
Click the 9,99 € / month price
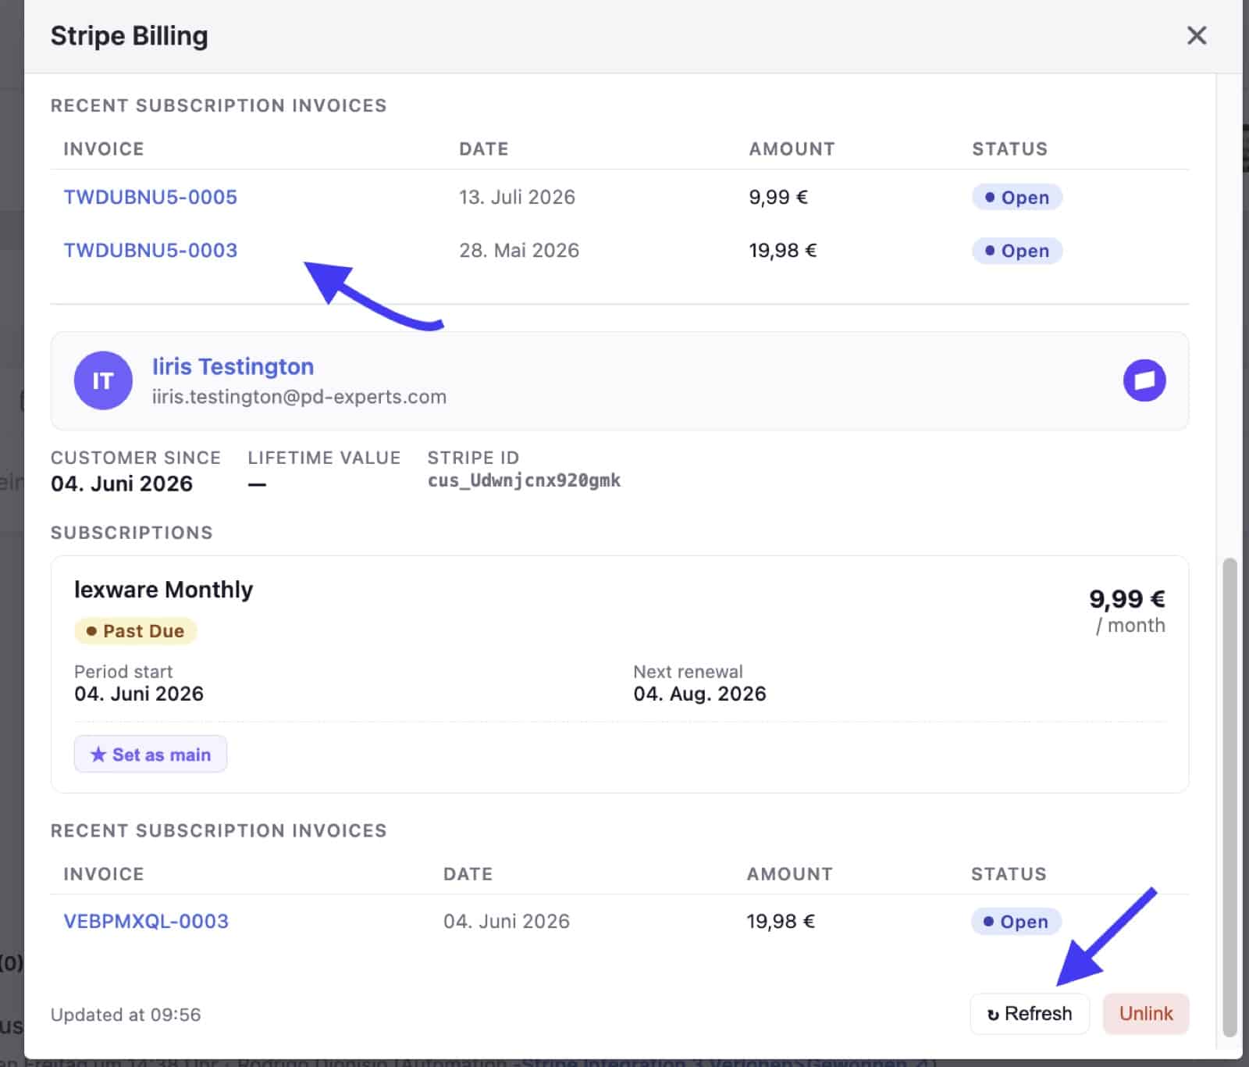tap(1127, 610)
